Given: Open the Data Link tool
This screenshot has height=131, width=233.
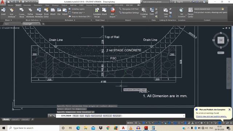Looking at the screenshot, I should click(166, 13).
